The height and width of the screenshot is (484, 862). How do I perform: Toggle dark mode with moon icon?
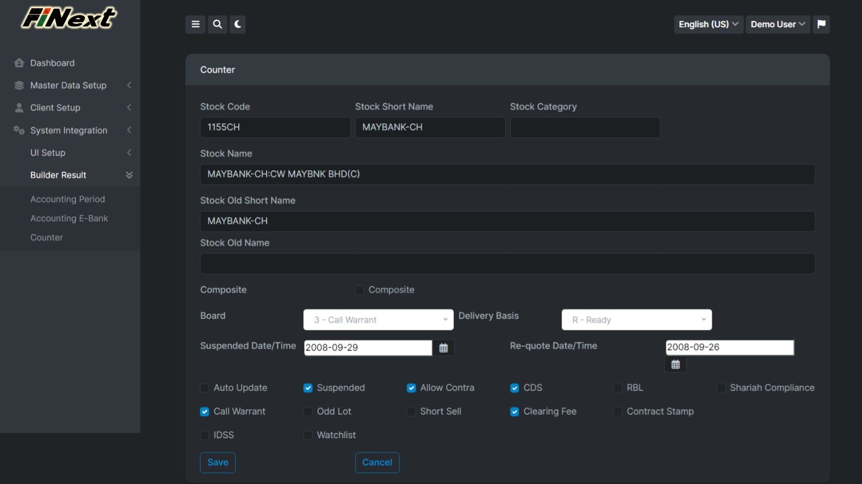click(x=238, y=24)
